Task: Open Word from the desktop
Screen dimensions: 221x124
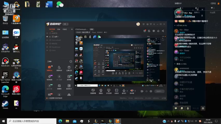Action: 49,4
